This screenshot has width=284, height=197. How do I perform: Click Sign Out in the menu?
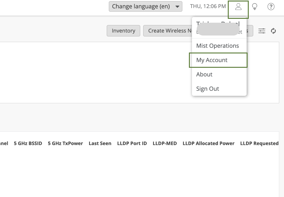tap(208, 89)
